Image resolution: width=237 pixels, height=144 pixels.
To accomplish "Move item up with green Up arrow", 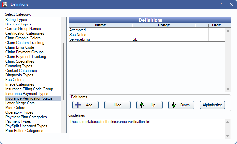I will (149, 105).
